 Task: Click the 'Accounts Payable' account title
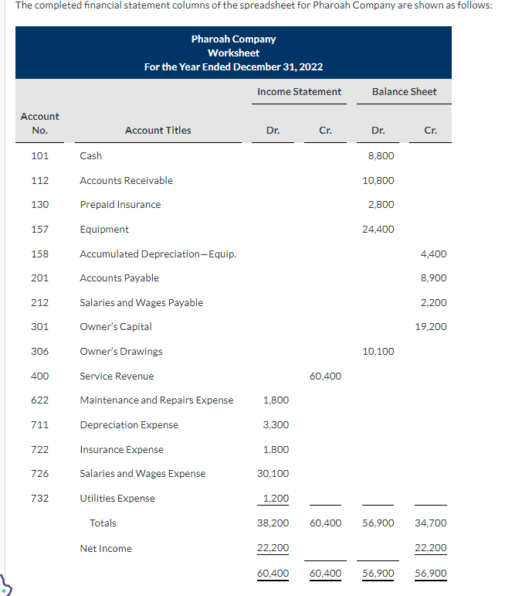[x=119, y=278]
